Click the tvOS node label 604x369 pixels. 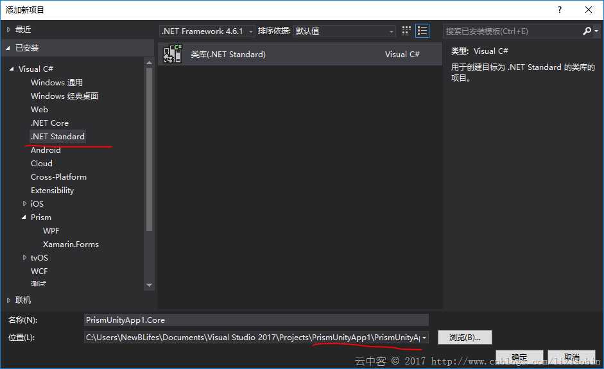(39, 258)
